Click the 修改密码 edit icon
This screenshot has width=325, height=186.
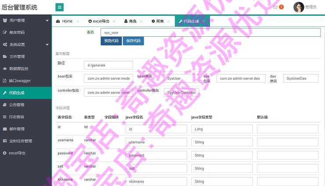pos(5,32)
